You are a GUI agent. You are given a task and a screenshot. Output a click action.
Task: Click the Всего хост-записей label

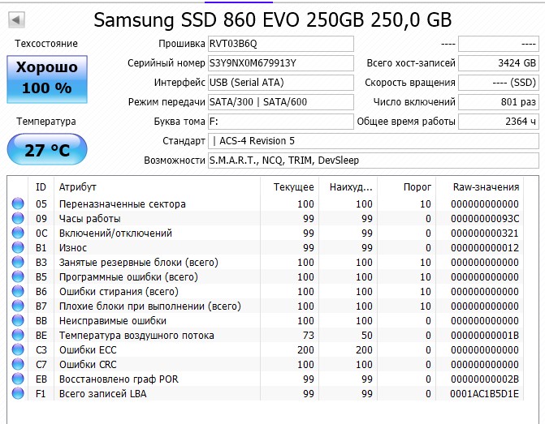(x=411, y=63)
